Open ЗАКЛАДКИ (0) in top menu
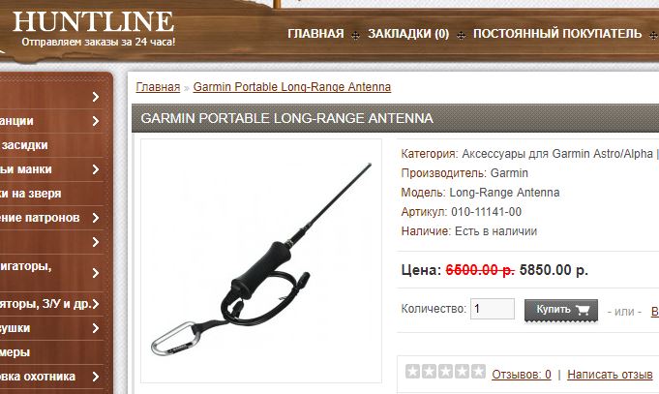Viewport: 659px width, 394px height. [408, 34]
